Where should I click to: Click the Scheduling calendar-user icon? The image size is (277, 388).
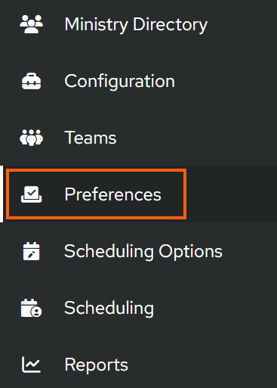tap(32, 308)
